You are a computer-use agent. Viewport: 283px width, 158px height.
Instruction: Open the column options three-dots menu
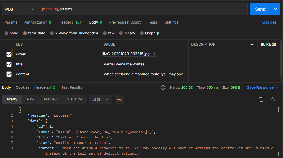click(252, 44)
